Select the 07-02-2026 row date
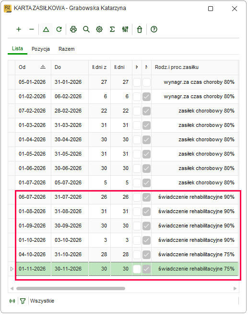248x317 pixels. tap(32, 111)
